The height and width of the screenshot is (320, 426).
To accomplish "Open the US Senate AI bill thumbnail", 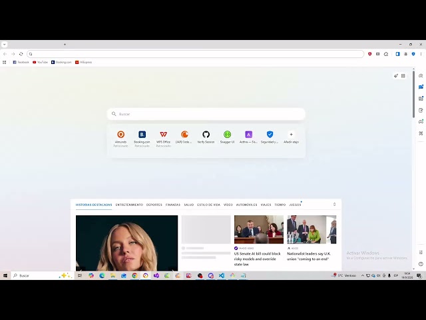I will coord(259,229).
